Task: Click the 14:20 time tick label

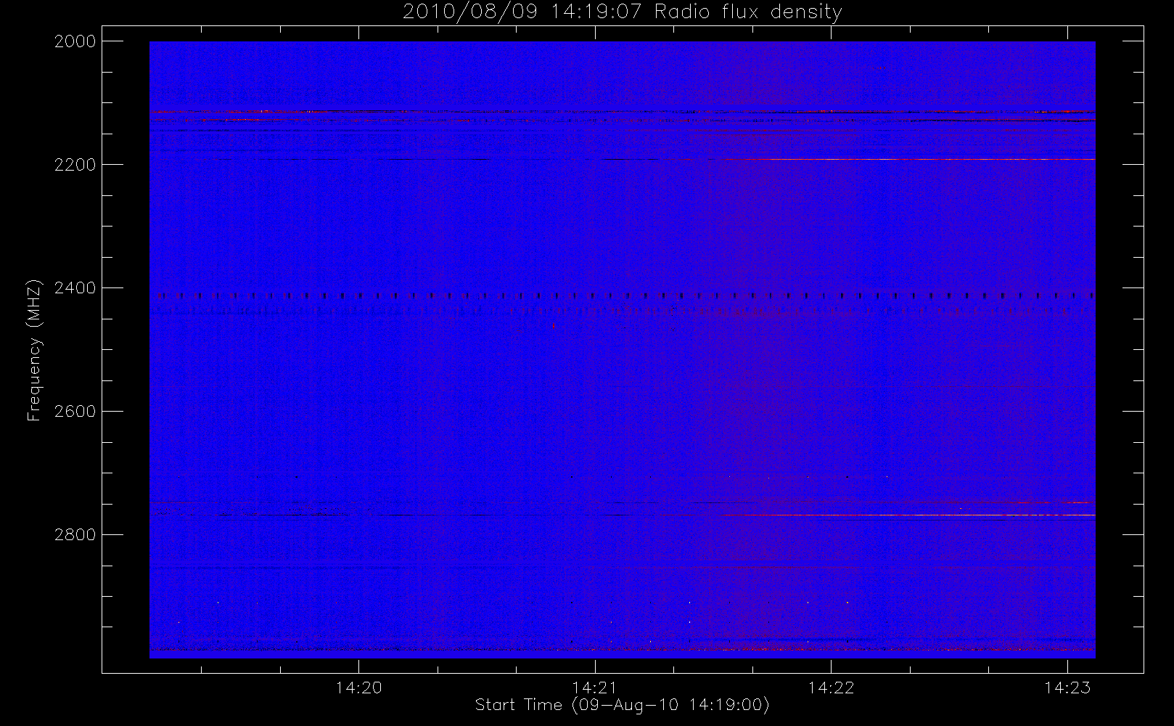Action: [x=358, y=687]
